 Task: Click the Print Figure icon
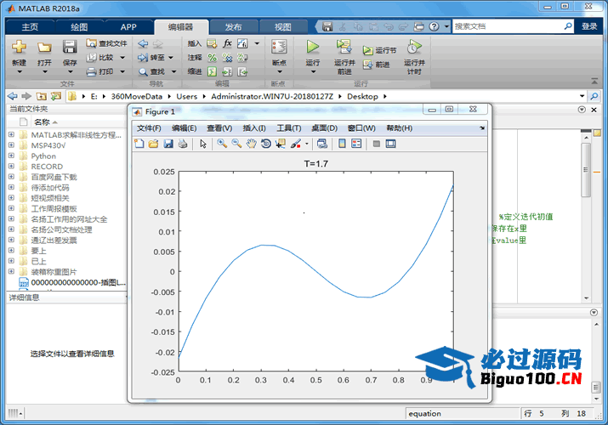183,144
